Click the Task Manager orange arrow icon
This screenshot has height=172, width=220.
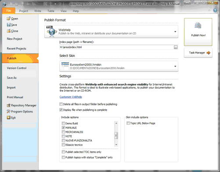[x=209, y=52]
